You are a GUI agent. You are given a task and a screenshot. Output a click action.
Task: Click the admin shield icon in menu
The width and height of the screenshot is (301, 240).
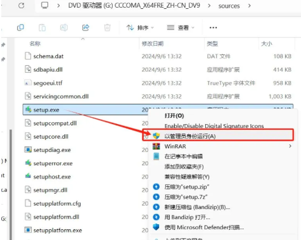point(156,136)
